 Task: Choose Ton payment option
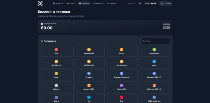tap(89, 98)
